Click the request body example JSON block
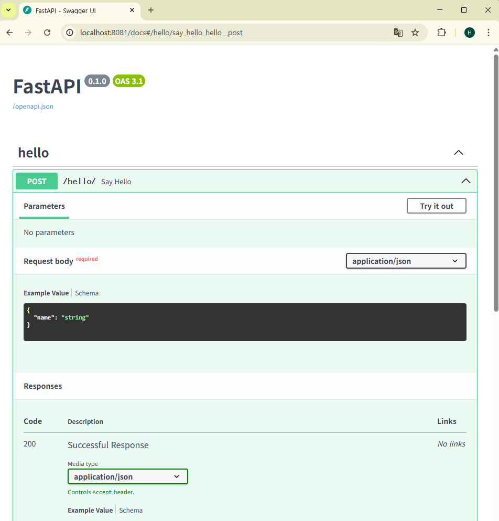Screen dimensions: 499x521 point(245,322)
